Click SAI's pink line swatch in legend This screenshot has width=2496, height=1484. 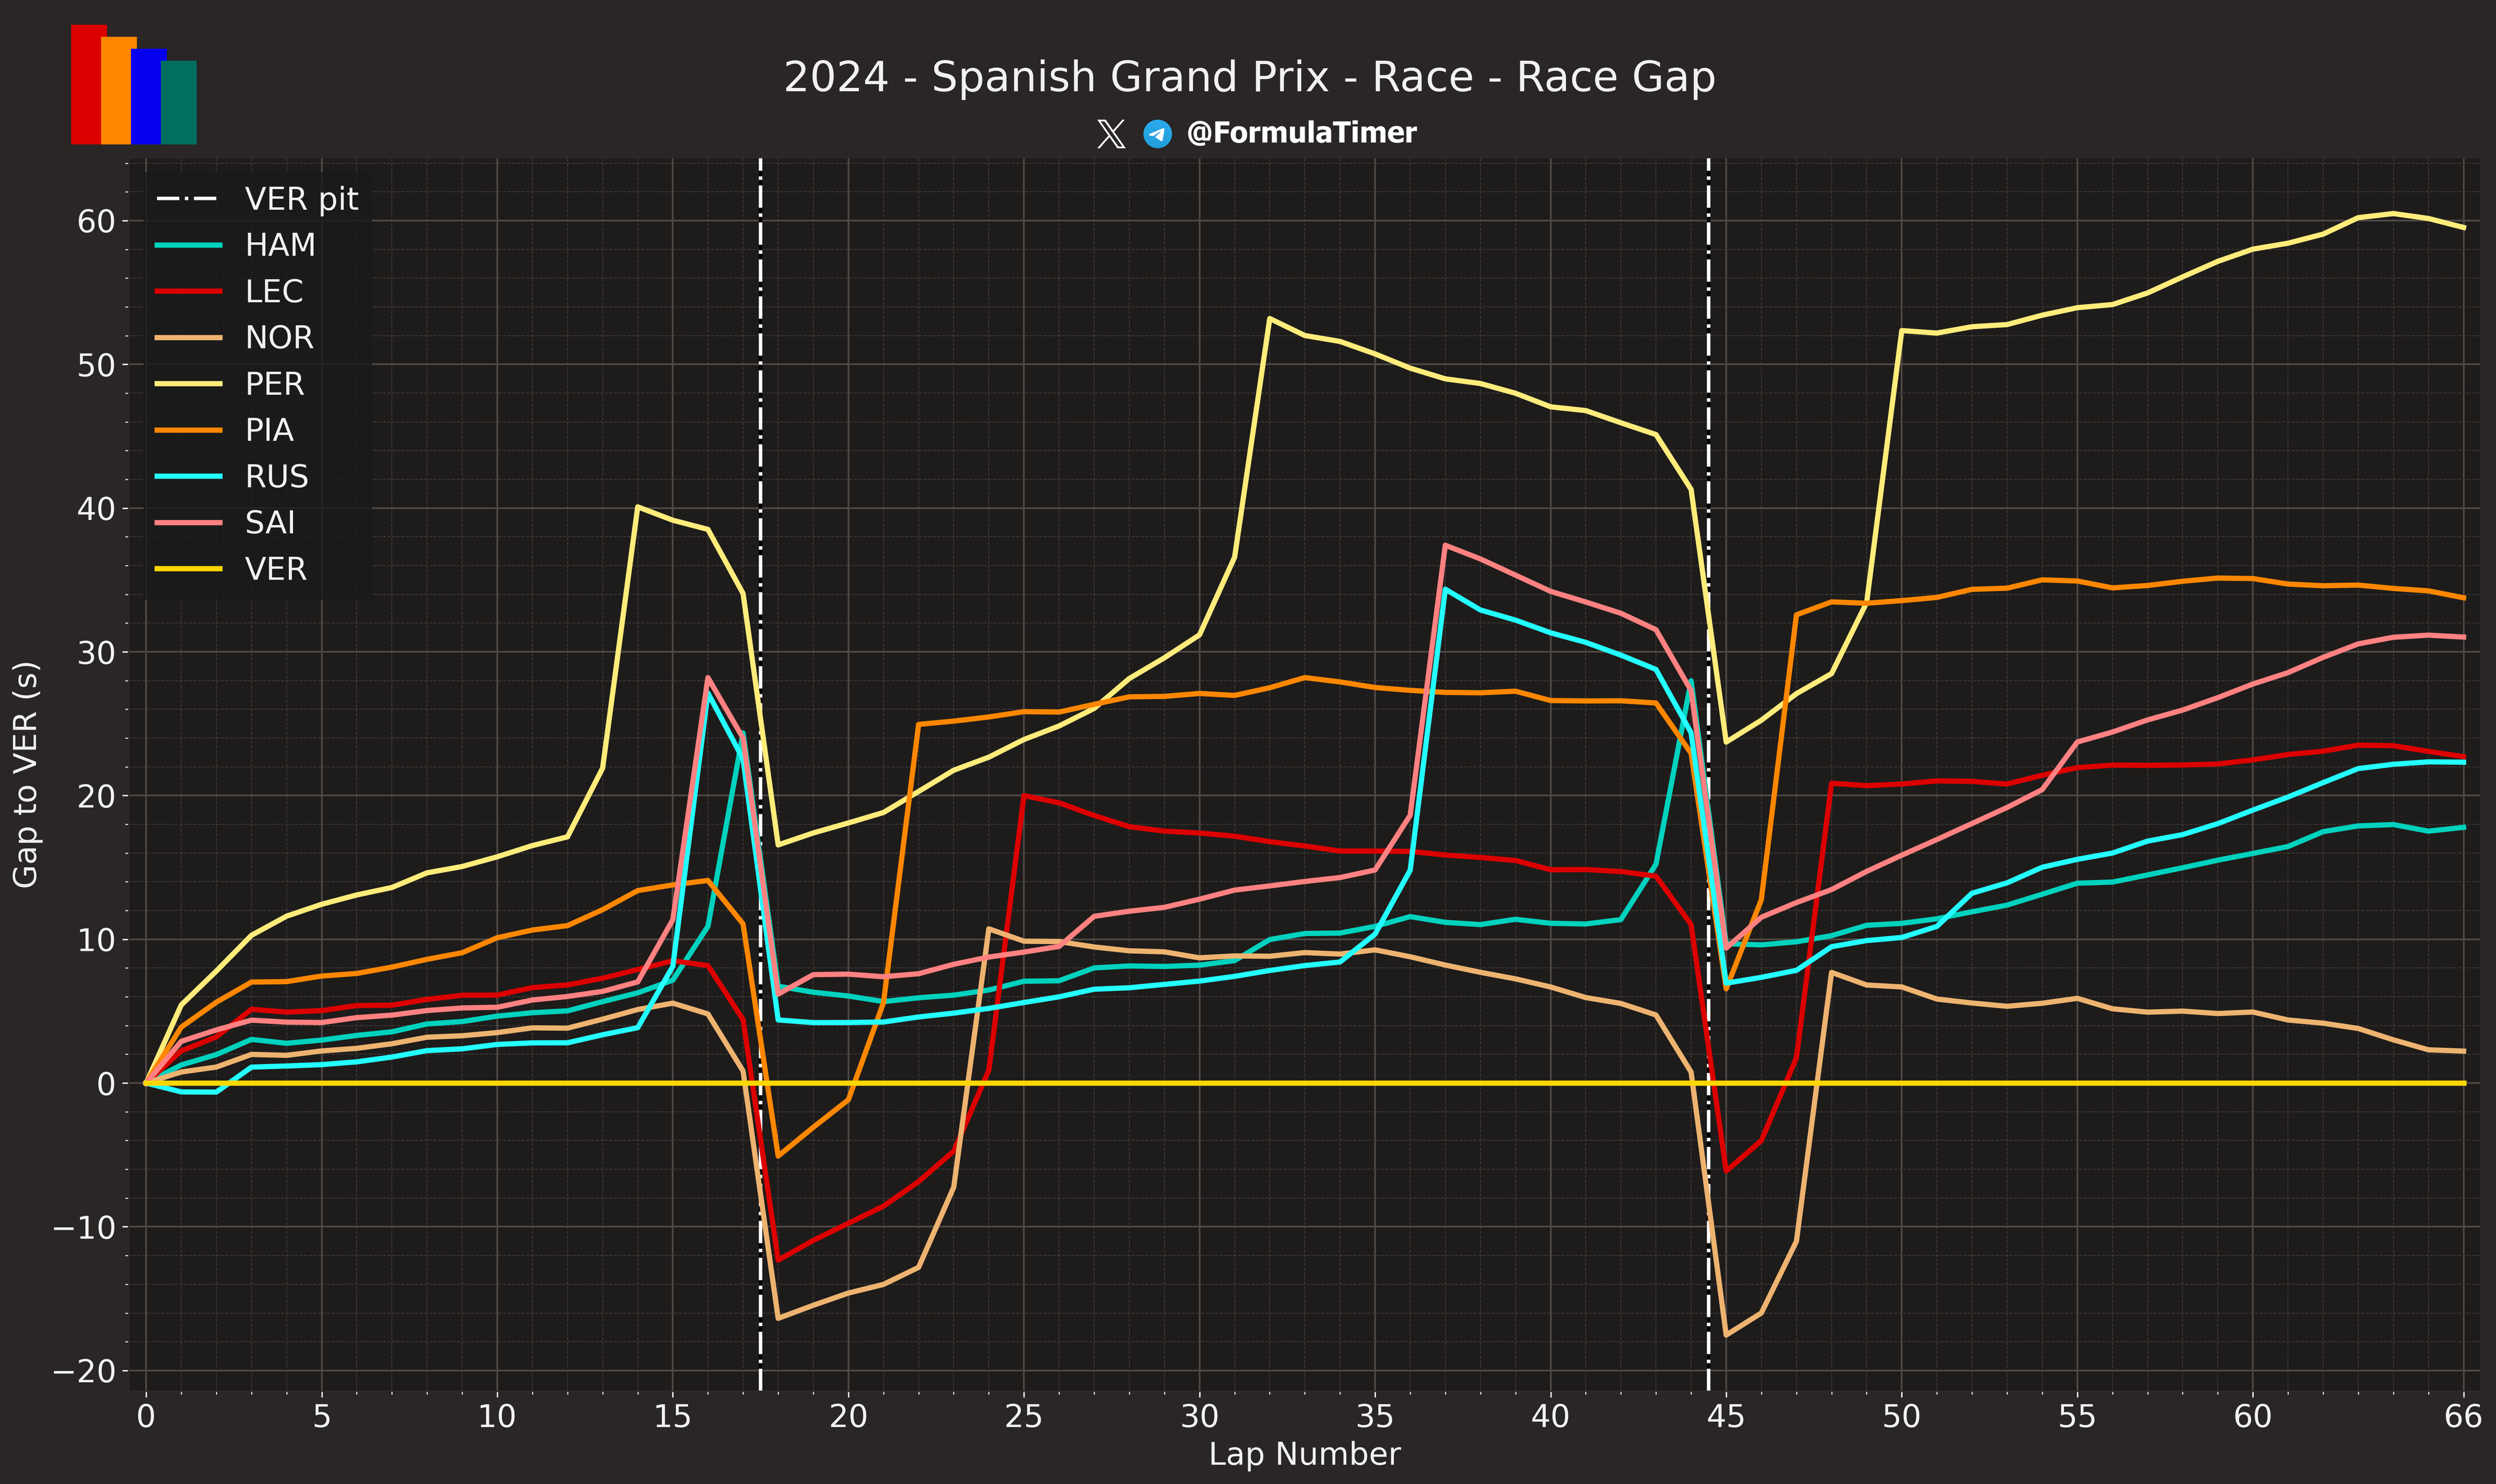(x=189, y=523)
